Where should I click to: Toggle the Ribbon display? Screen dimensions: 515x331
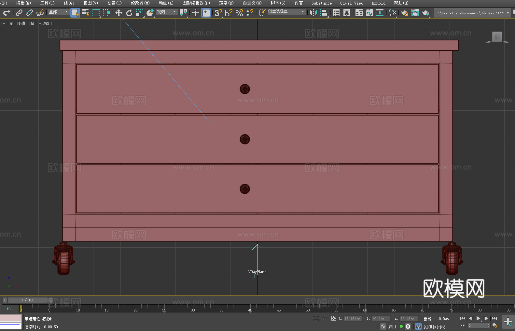point(359,13)
